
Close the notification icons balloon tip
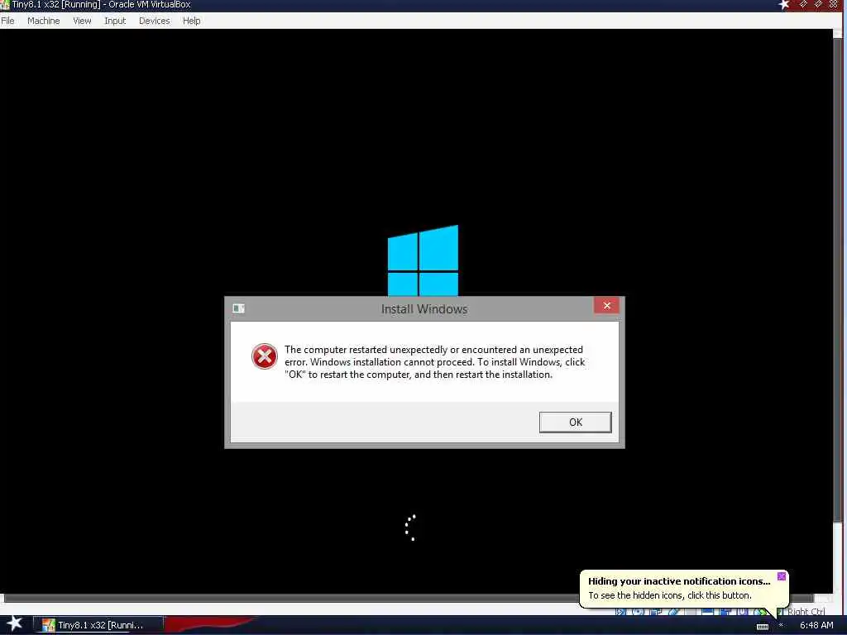tap(781, 576)
